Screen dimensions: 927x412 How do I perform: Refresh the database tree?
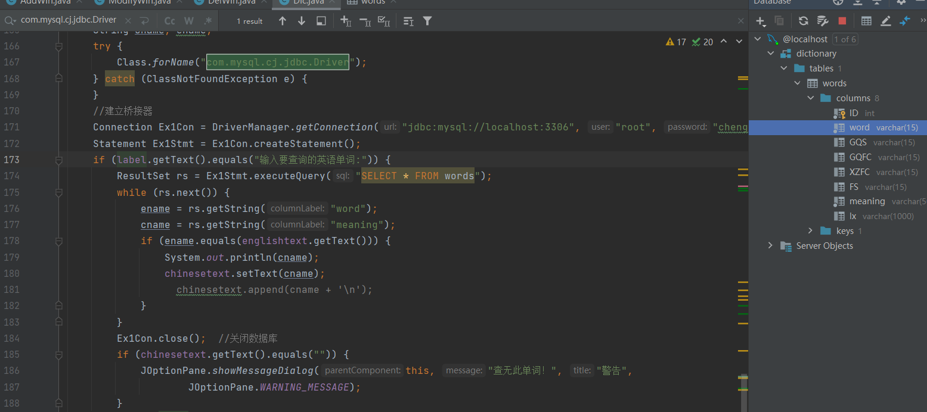click(x=804, y=21)
